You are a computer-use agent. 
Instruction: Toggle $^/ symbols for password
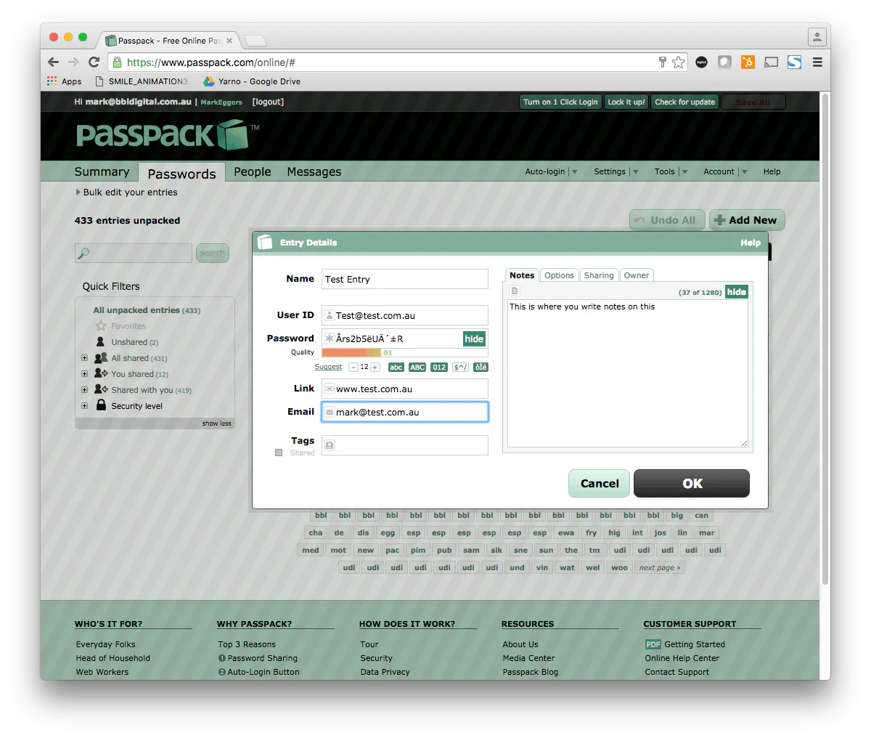pyautogui.click(x=460, y=367)
